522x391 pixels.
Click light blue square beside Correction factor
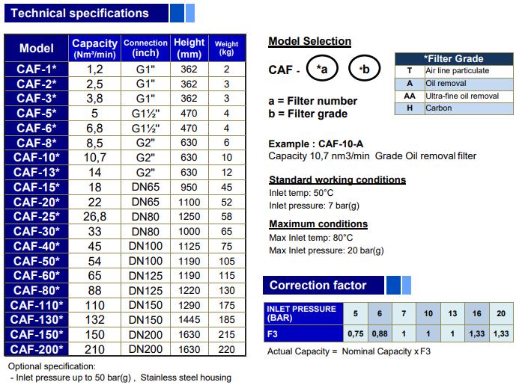(407, 285)
